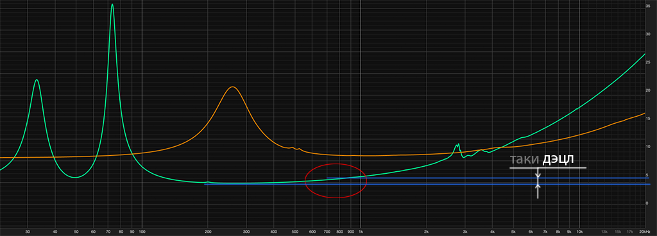Click the 40 Hz frequency axis label
The height and width of the screenshot is (236, 657).
pos(55,232)
